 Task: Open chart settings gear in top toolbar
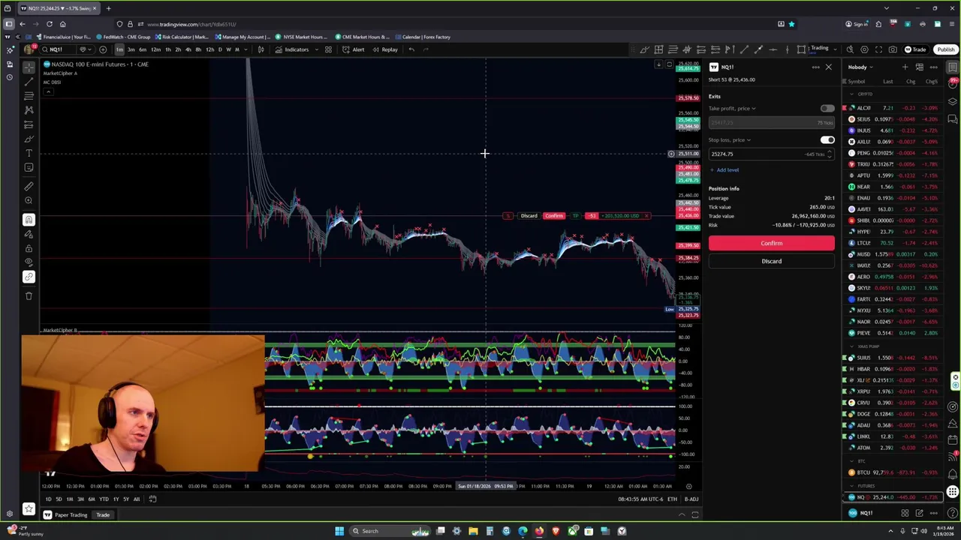864,49
